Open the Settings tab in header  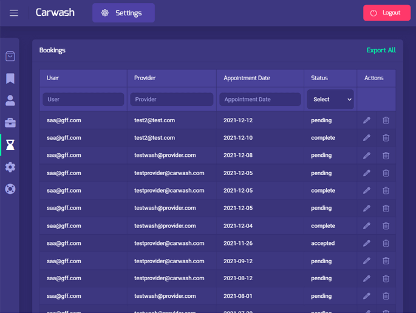pyautogui.click(x=123, y=13)
